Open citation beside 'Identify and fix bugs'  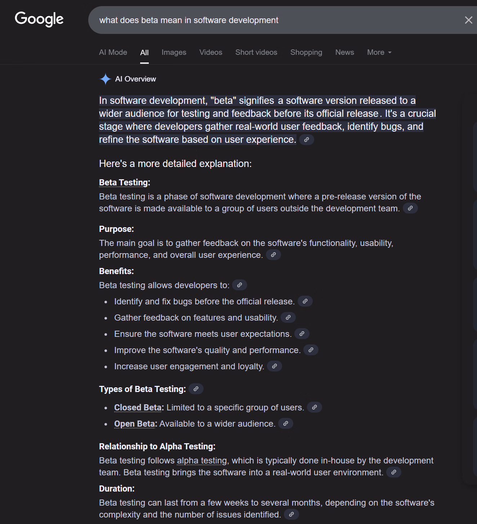305,301
